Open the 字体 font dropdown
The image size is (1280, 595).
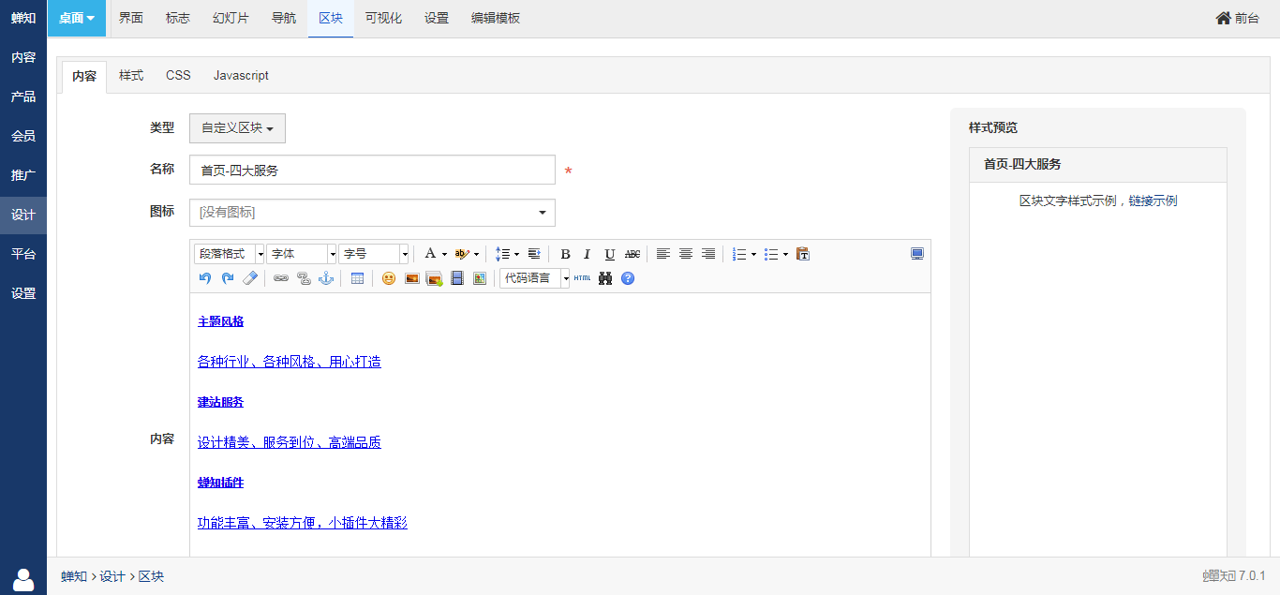(302, 254)
